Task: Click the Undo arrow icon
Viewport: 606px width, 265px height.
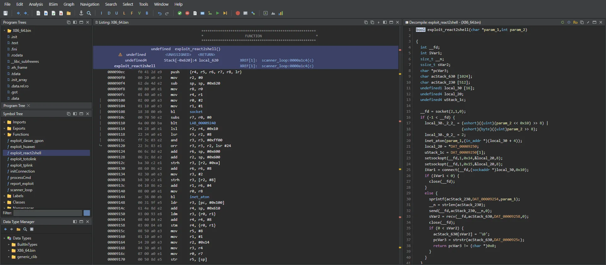Action: pyautogui.click(x=160, y=13)
